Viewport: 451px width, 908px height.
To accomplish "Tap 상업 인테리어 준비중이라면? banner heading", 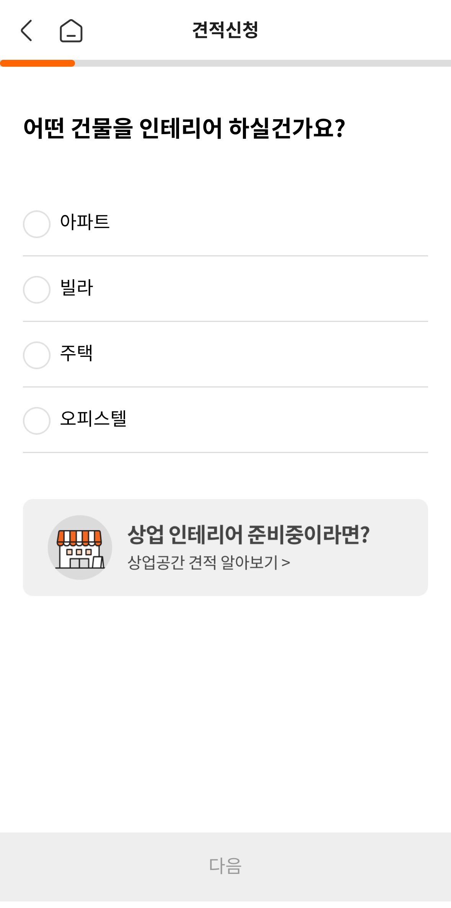I will (249, 534).
